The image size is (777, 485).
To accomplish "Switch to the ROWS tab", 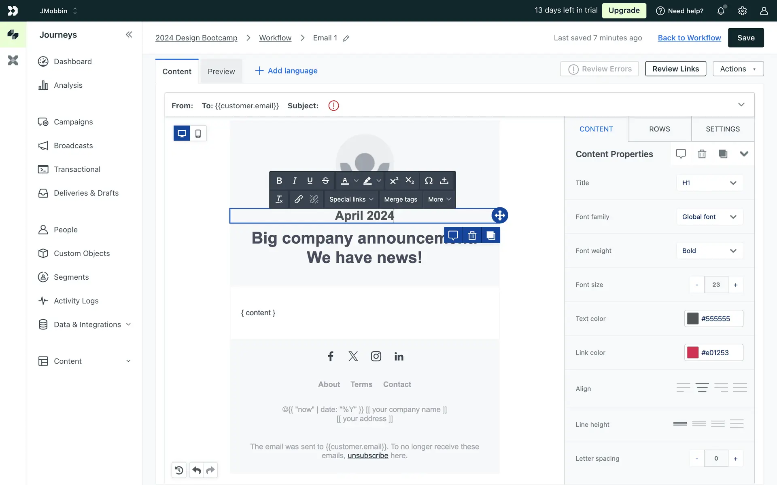I will click(659, 129).
